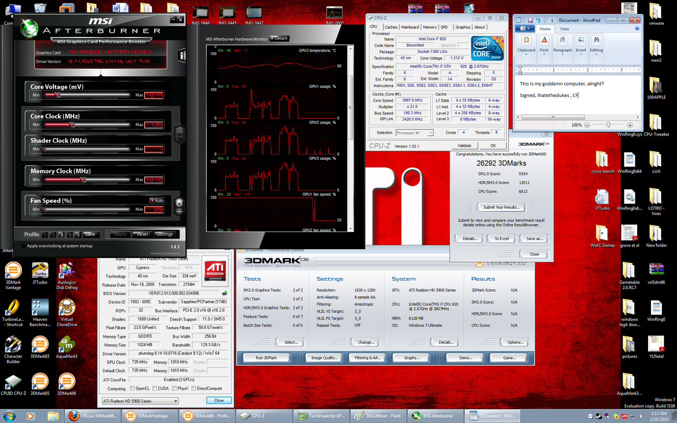Image resolution: width=677 pixels, height=423 pixels.
Task: Open Auslogics Disk Defrag desktop icon
Action: click(x=67, y=276)
